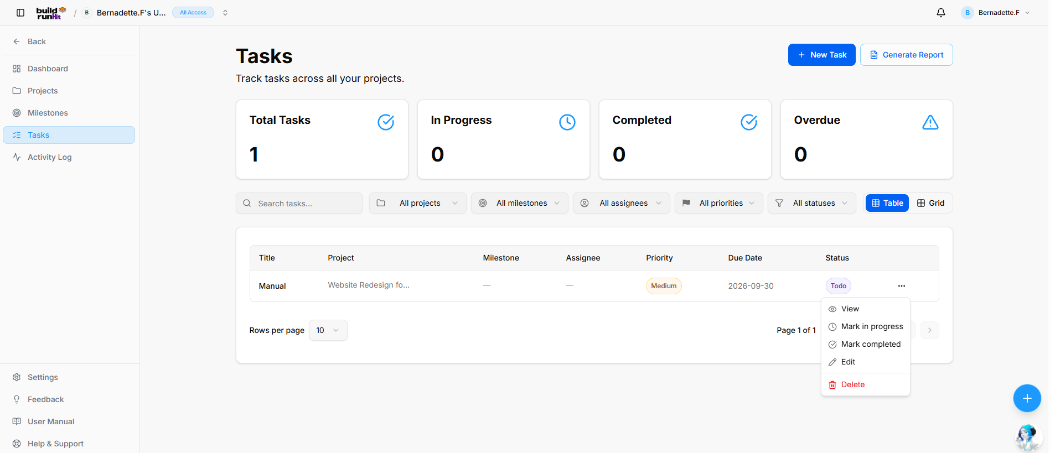Switch to Grid view
Image resolution: width=1050 pixels, height=453 pixels.
[x=931, y=203]
